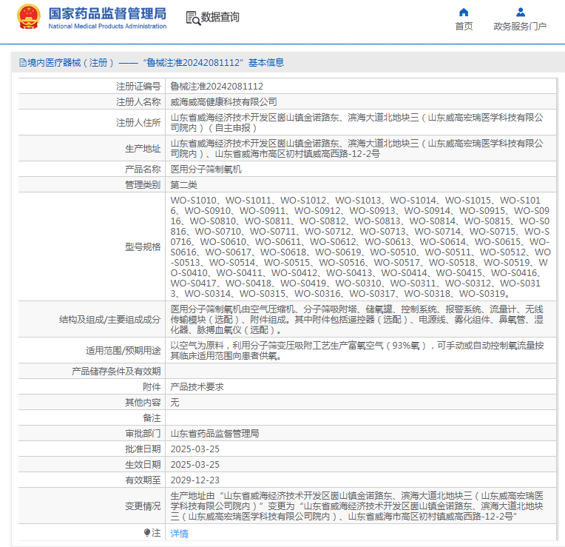Screen dimensions: 565x547
Task: Click the 政务服务门户 label
Action: [520, 27]
